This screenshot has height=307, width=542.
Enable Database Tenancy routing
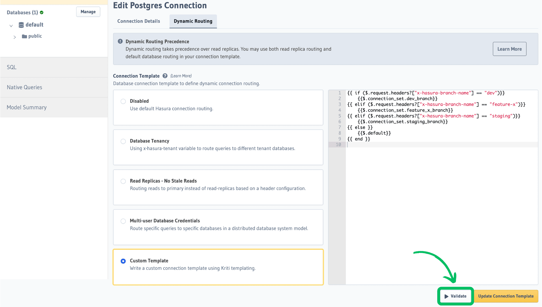click(x=123, y=141)
